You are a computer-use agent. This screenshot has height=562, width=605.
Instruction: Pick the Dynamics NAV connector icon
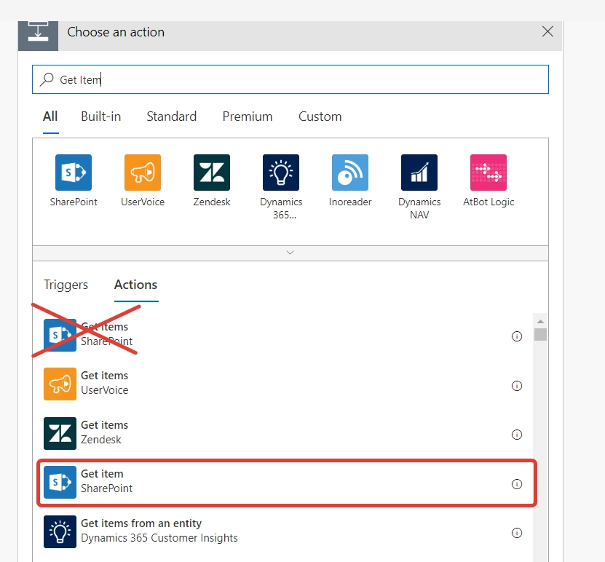click(x=419, y=173)
